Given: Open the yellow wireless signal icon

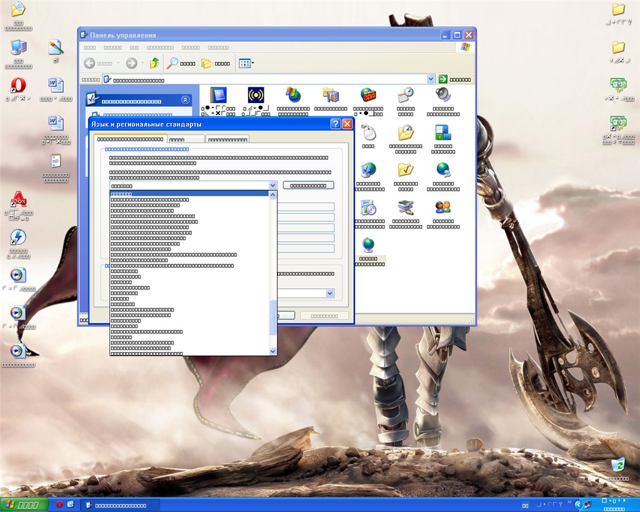Looking at the screenshot, I should pos(256,95).
